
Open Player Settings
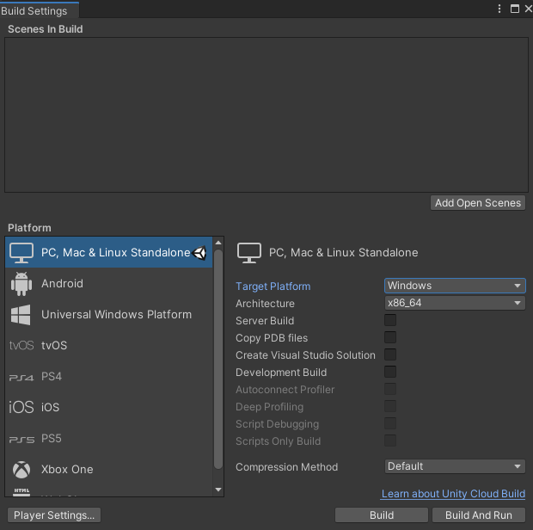[54, 515]
